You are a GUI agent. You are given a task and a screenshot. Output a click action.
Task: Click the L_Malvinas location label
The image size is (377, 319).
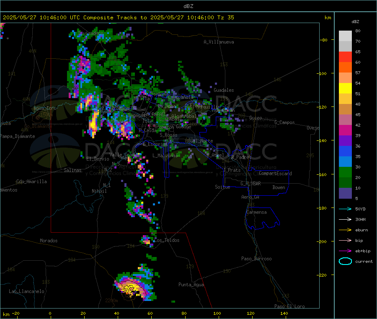pyautogui.click(x=165, y=156)
